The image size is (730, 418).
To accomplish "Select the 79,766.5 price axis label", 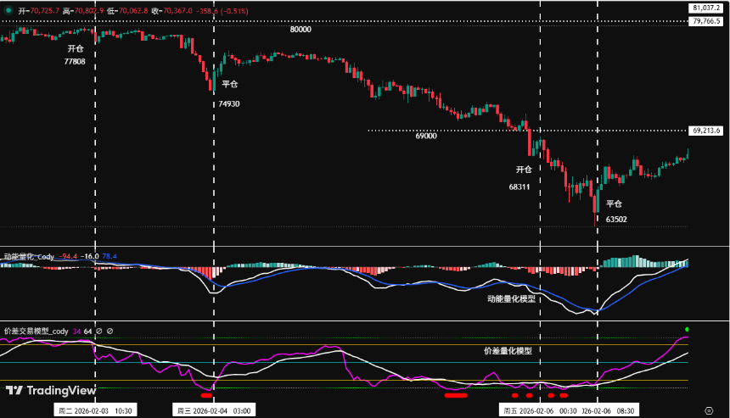I will pos(705,21).
